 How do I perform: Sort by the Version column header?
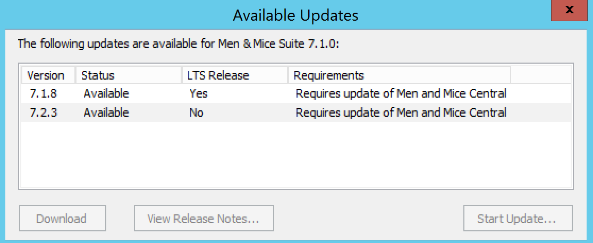click(46, 75)
